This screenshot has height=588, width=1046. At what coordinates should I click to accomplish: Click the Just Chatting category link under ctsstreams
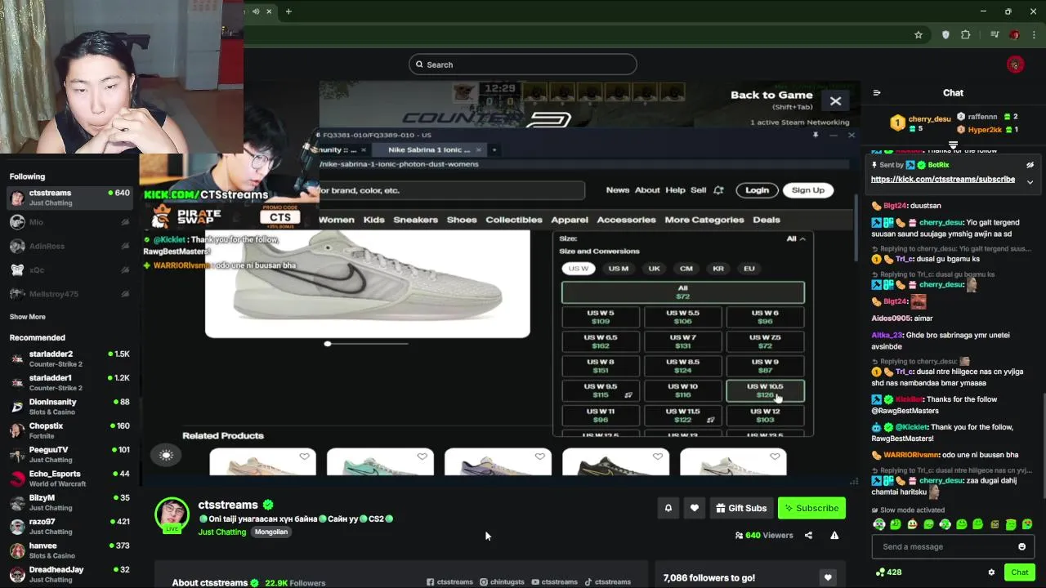point(221,532)
